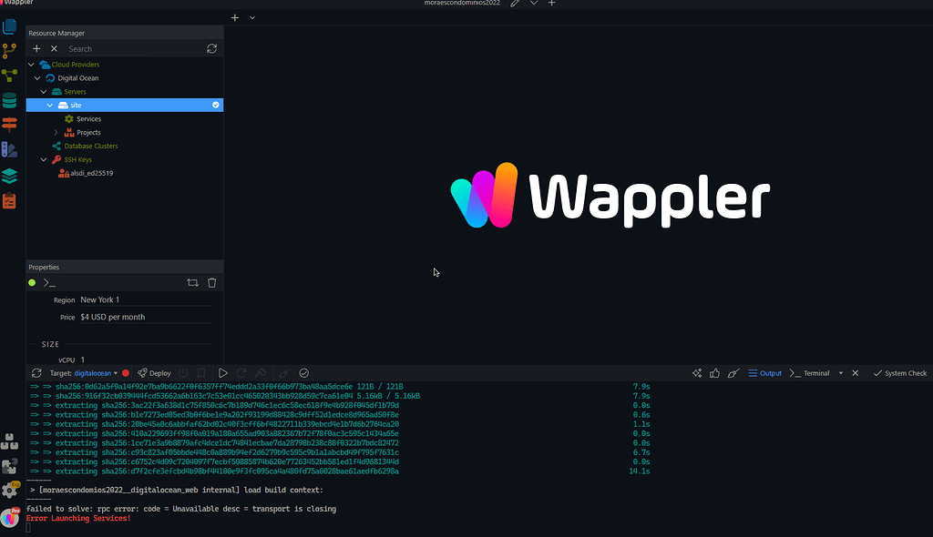Viewport: 933px width, 537px height.
Task: Expand the Projects node
Action: pyautogui.click(x=56, y=133)
